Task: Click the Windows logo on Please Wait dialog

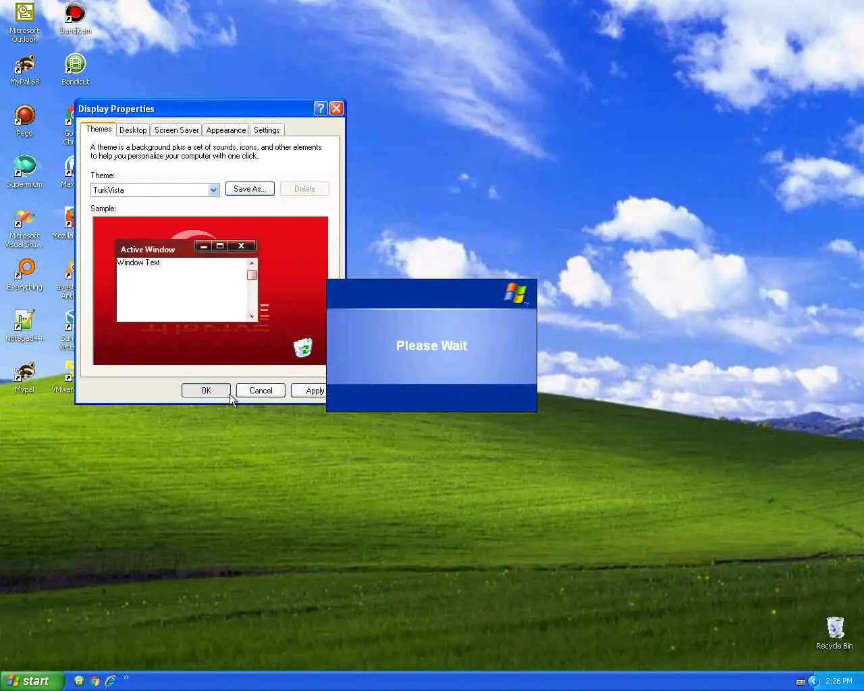Action: click(x=515, y=294)
